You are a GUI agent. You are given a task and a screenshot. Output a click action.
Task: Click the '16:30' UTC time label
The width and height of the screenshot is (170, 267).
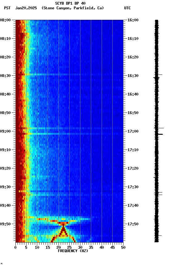click(x=133, y=76)
